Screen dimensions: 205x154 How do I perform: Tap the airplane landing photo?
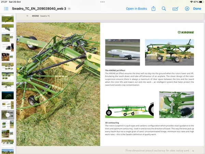123,52
